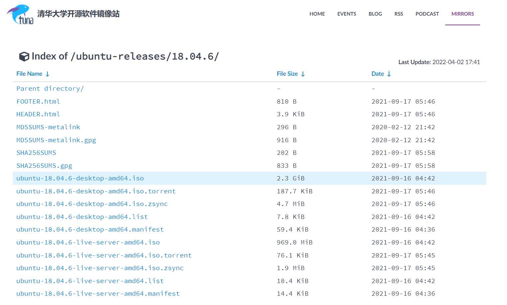Download MD5SUMS-metalink.gpg file
Viewport: 507px width, 305px height.
point(56,140)
